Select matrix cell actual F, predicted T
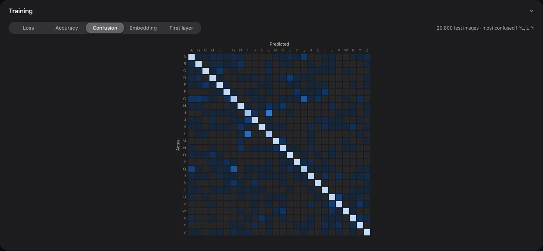 [x=325, y=92]
